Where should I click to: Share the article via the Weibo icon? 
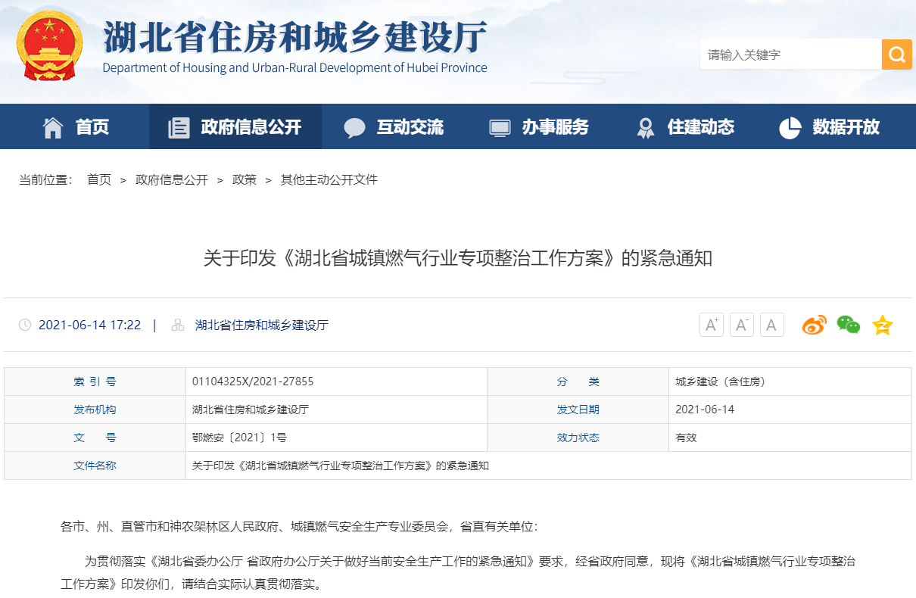(815, 324)
